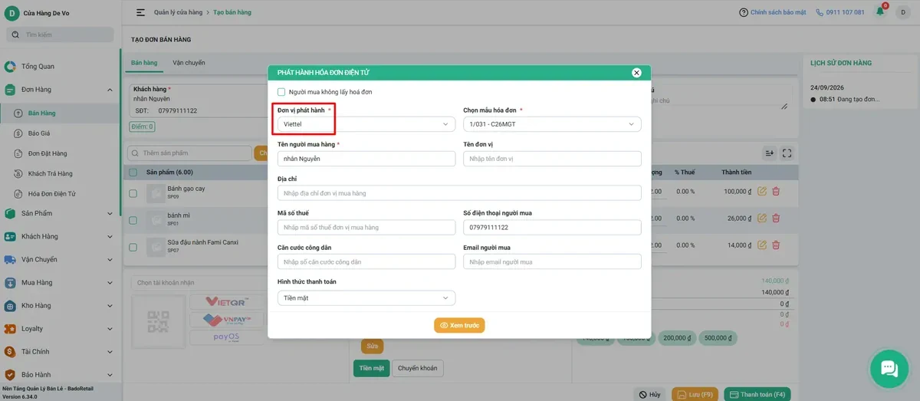This screenshot has height=401, width=920.
Task: Open the product list column settings icon
Action: tap(770, 153)
